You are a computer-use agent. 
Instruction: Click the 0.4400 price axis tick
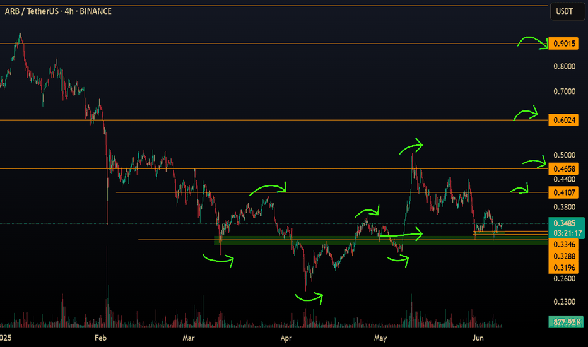click(x=565, y=179)
